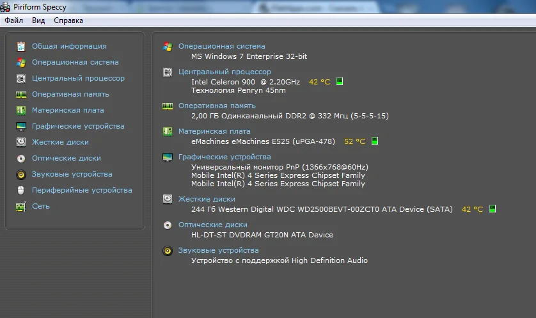Click Windows flag icon in summary panel
This screenshot has height=318, width=536.
click(168, 47)
